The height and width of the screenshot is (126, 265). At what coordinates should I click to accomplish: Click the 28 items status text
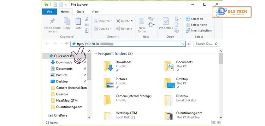click(x=52, y=123)
